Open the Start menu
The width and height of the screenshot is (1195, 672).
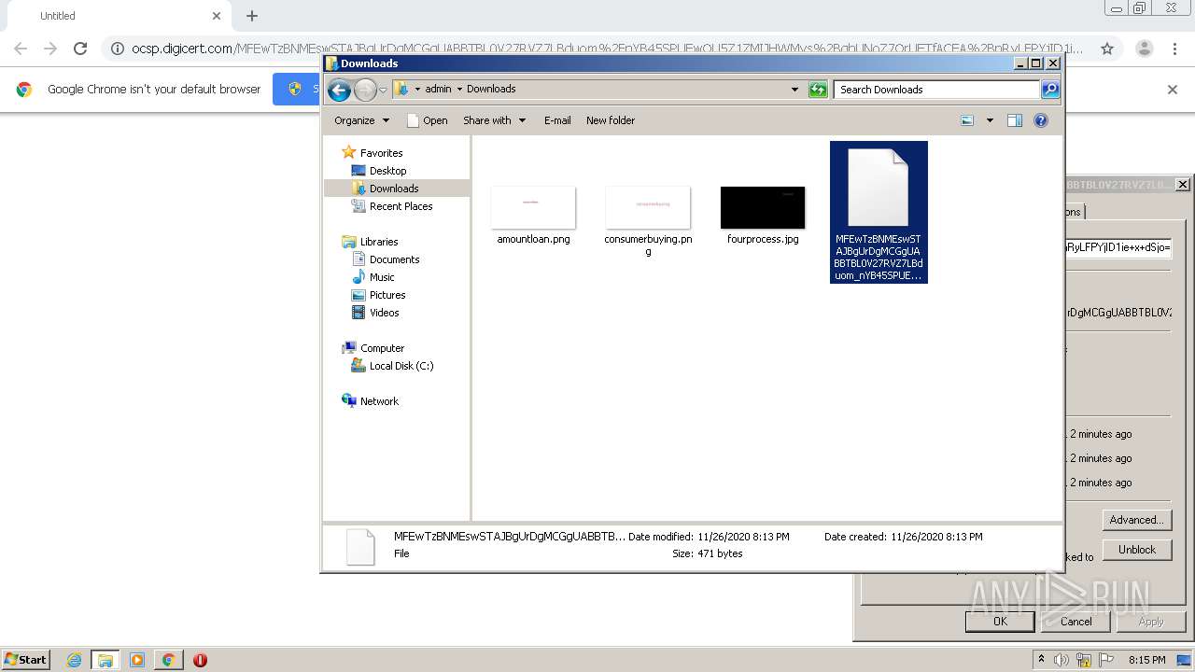[25, 659]
